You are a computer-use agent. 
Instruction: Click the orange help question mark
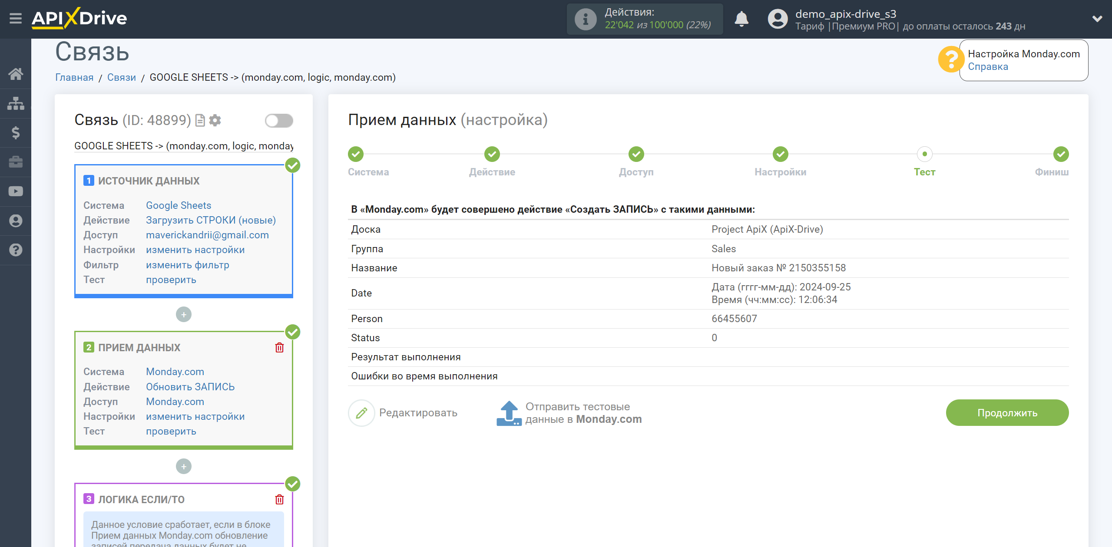coord(951,59)
